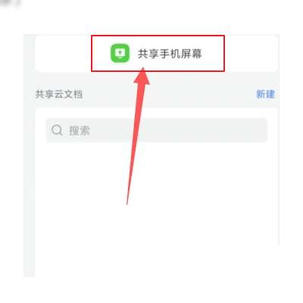The image size is (303, 303).
Task: Click the 共享云文档 section heading
Action: coord(59,94)
